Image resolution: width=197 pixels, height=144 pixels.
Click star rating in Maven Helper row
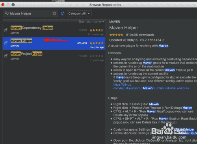click(97, 43)
